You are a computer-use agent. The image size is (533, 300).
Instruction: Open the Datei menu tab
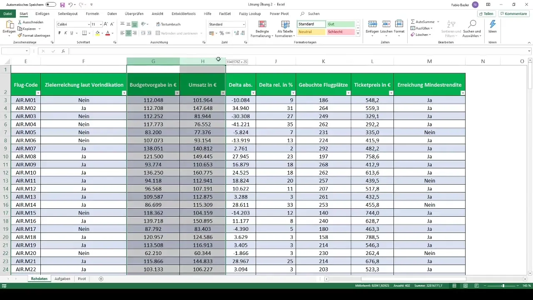(7, 14)
